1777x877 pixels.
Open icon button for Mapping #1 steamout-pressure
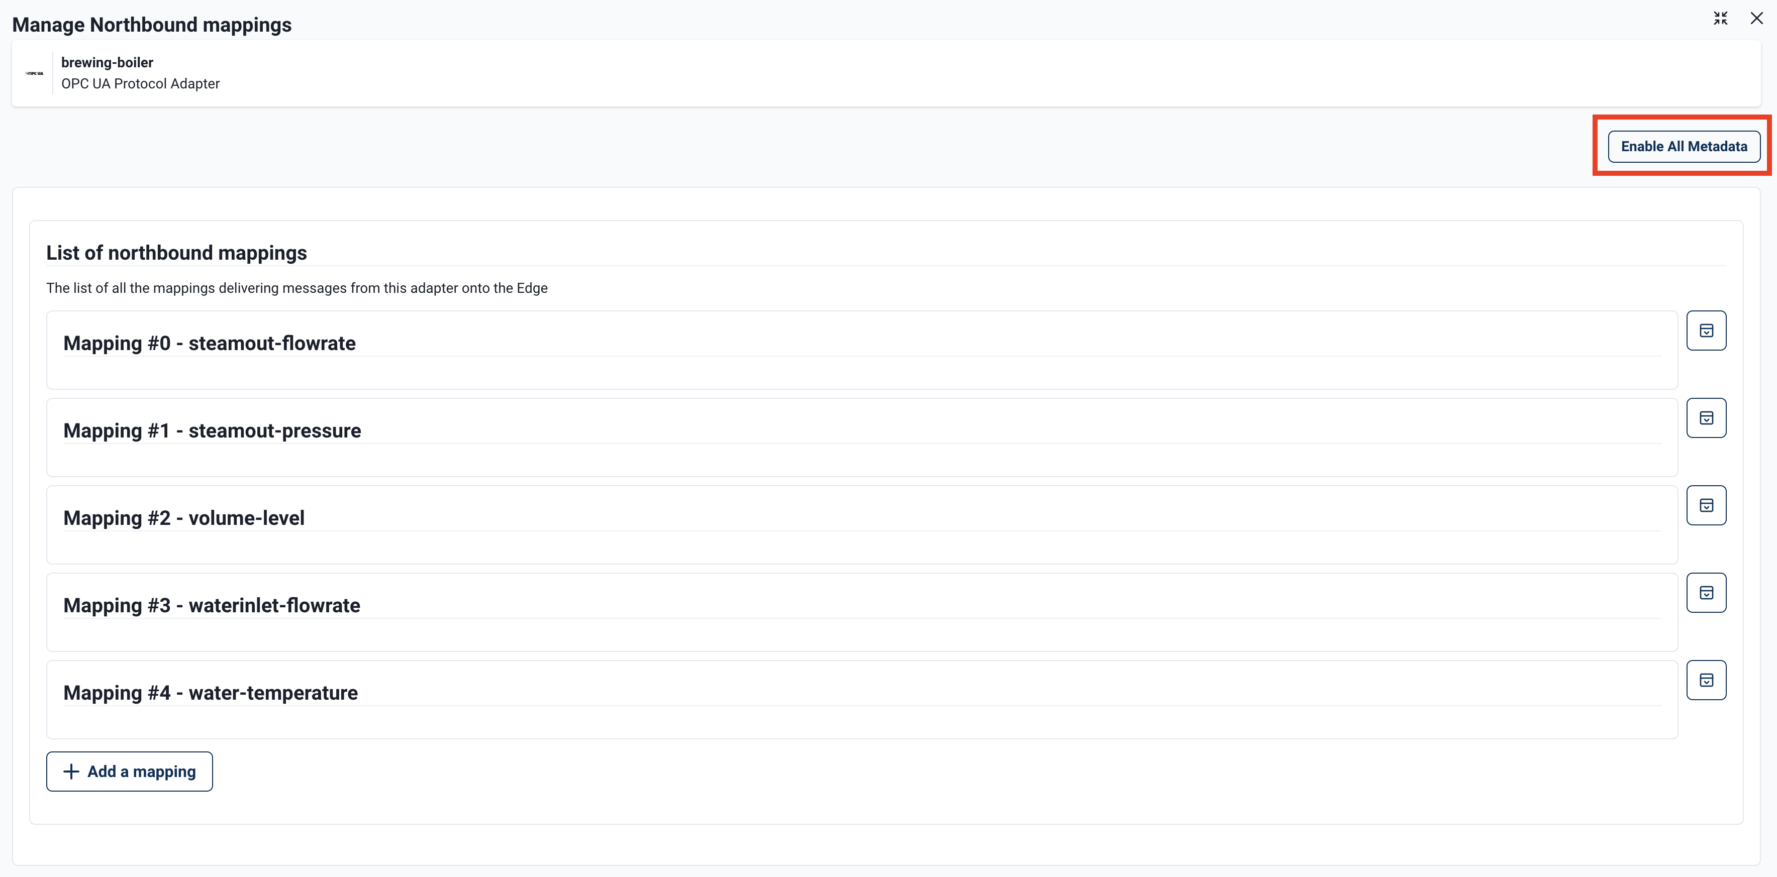(1706, 418)
